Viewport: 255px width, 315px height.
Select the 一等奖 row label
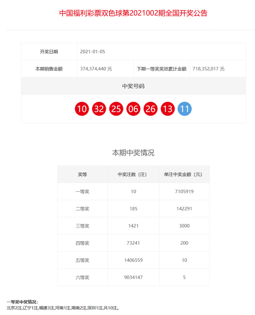[x=82, y=192]
